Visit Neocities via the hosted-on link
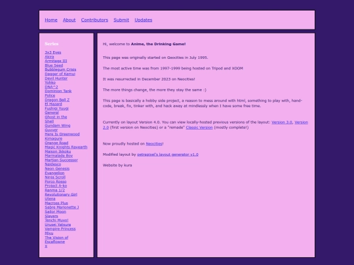 pos(154,143)
